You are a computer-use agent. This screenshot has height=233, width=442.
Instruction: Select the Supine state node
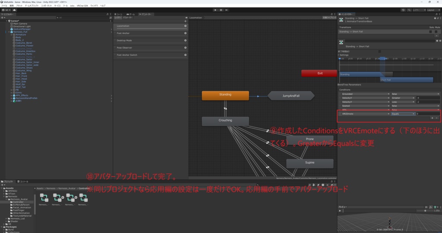[x=310, y=164]
